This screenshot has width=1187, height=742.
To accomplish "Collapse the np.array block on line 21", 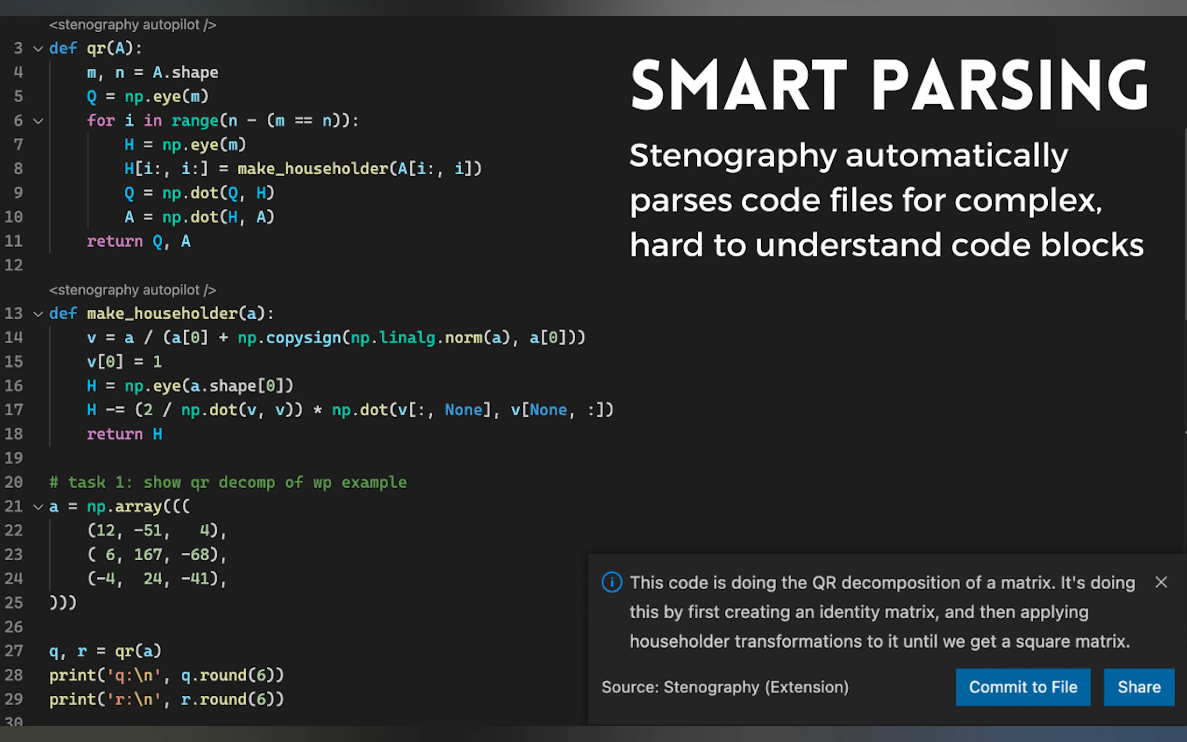I will [x=38, y=507].
